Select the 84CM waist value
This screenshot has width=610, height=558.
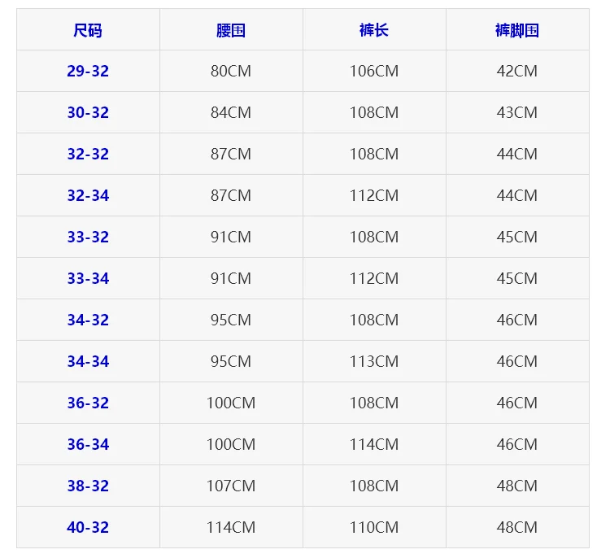pos(231,112)
